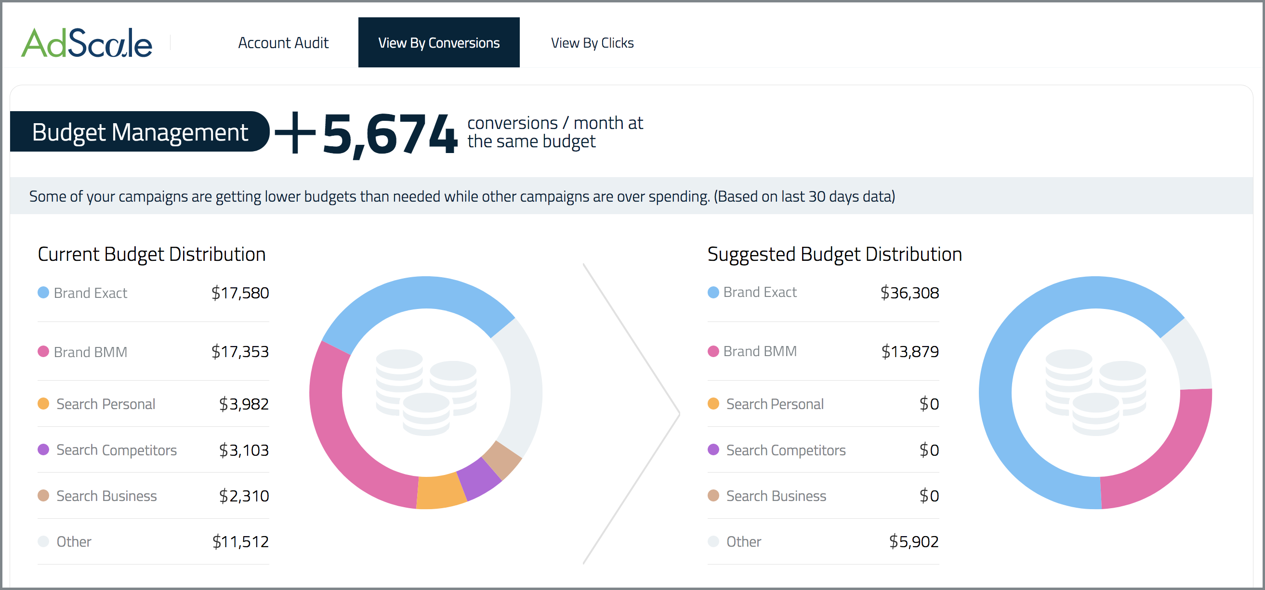The image size is (1265, 590).
Task: Click the current Brand Exact blue legend dot
Action: coord(43,293)
